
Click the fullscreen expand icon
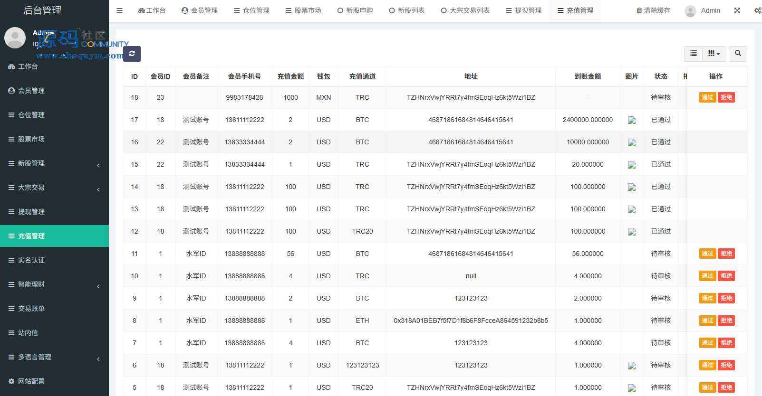737,10
